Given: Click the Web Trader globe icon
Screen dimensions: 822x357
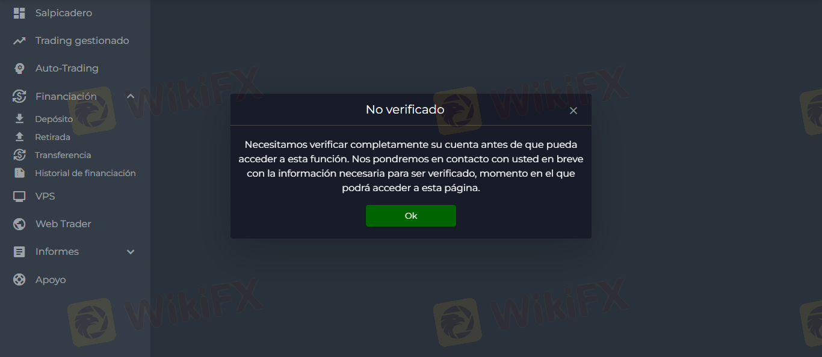Looking at the screenshot, I should click(x=19, y=224).
